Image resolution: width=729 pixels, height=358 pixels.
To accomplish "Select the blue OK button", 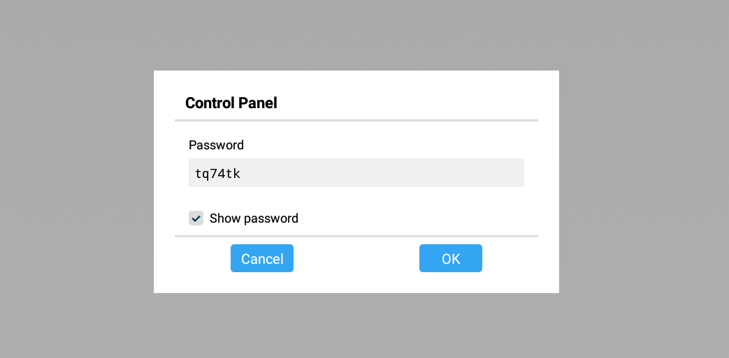I will [x=450, y=258].
